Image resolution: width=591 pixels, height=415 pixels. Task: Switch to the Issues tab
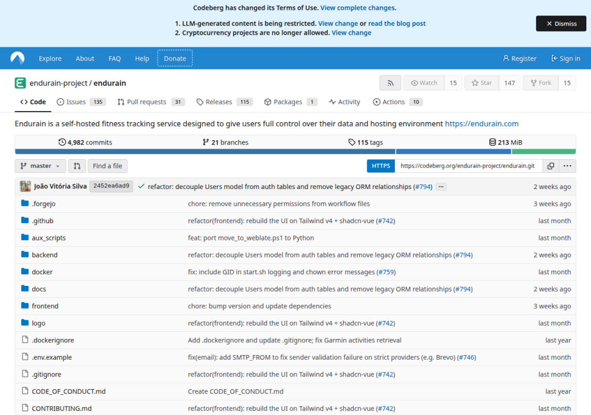pos(81,101)
